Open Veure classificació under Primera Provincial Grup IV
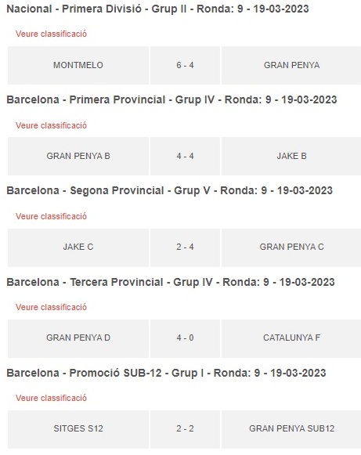 (51, 125)
